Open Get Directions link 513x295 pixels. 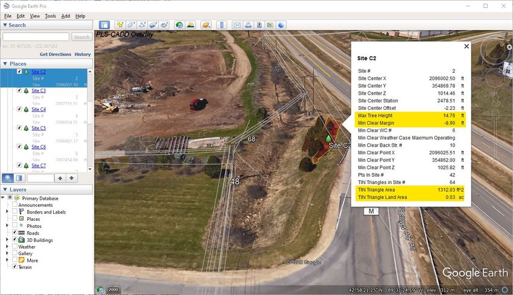click(56, 54)
